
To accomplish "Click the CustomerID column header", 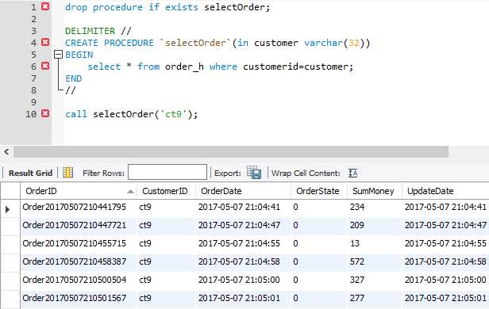I will (x=166, y=191).
